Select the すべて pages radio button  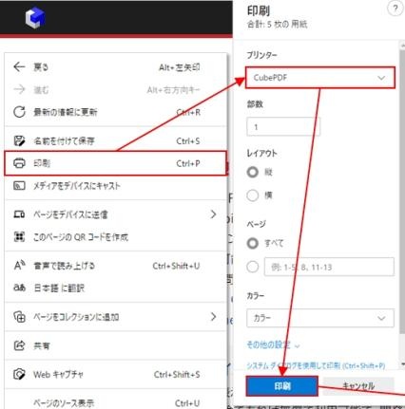coord(252,243)
